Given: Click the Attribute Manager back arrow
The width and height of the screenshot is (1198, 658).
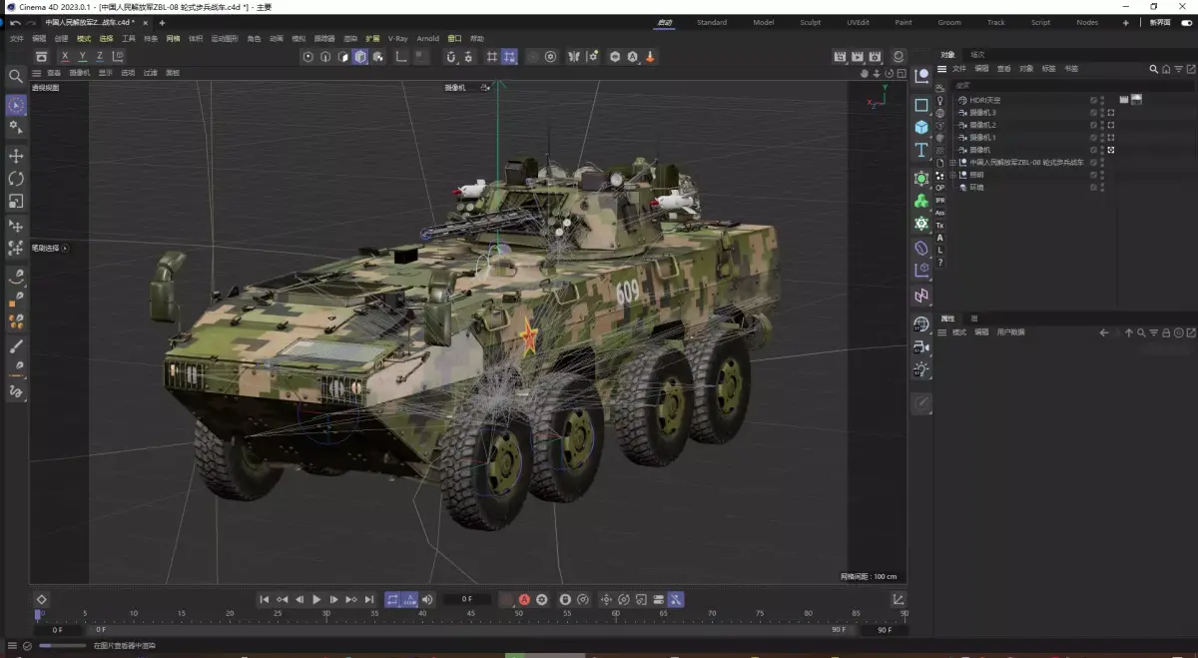Looking at the screenshot, I should coord(1104,332).
